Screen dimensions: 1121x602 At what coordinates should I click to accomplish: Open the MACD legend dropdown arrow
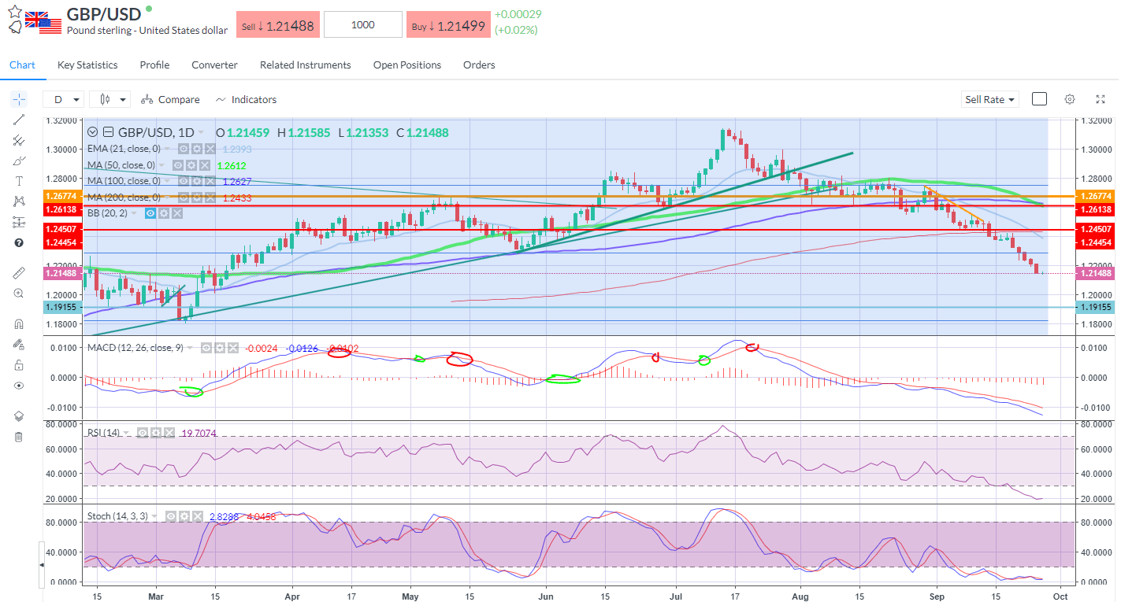pyautogui.click(x=190, y=348)
